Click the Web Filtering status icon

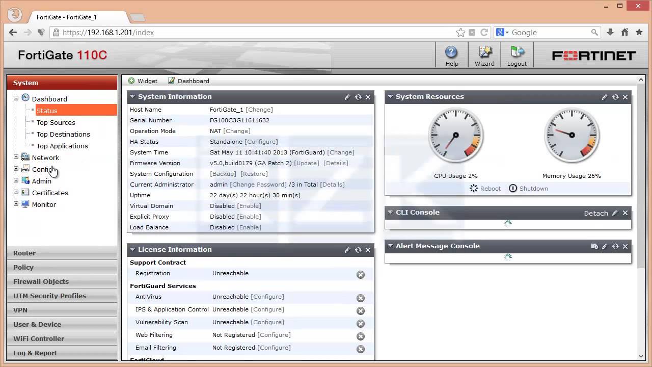coord(361,336)
